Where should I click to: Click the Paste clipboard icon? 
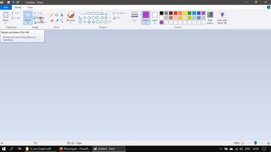[6, 15]
